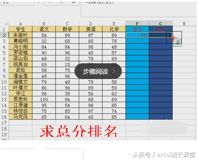Select column H header
The image size is (199, 160).
click(x=184, y=24)
